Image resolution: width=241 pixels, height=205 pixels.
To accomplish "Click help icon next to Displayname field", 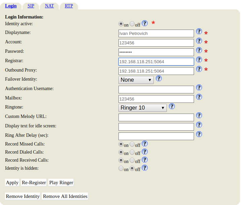I will click(x=199, y=32).
